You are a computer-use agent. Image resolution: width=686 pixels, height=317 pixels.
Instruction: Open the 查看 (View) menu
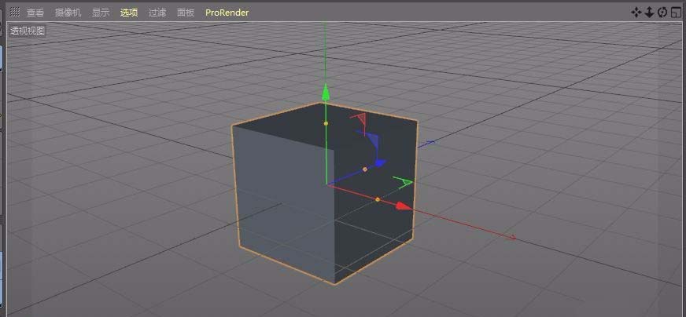(35, 13)
